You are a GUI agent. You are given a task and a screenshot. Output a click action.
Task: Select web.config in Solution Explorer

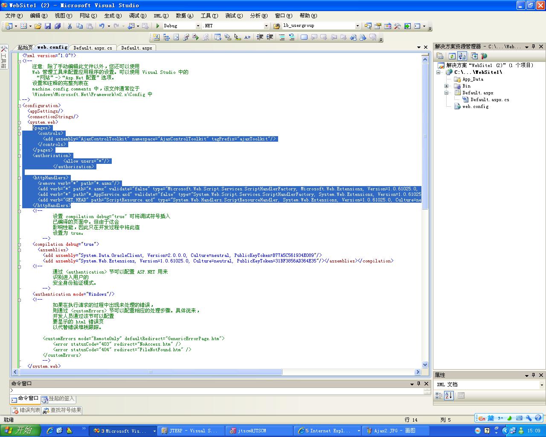coord(475,106)
